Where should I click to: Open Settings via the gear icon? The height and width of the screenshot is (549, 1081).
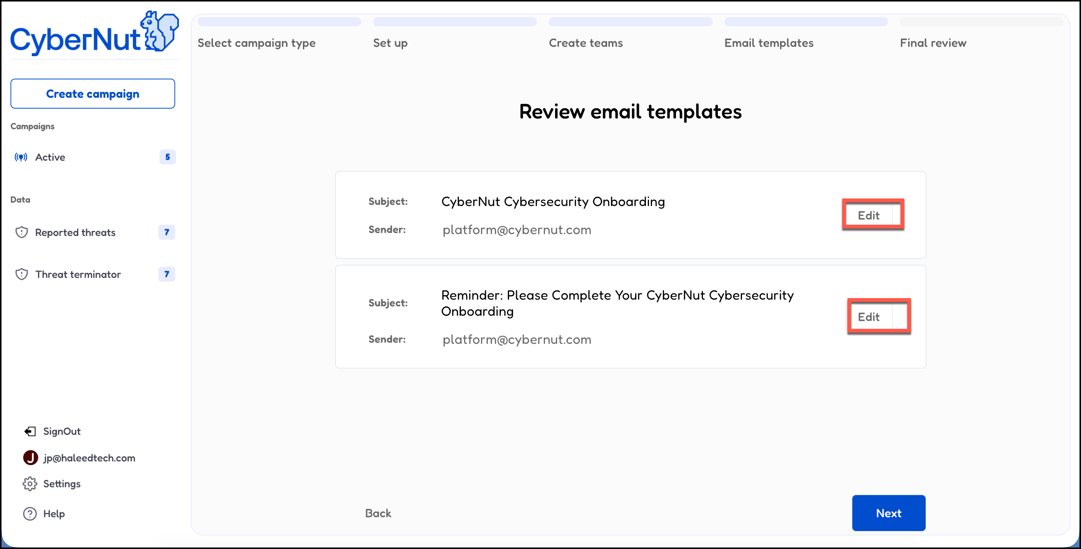pyautogui.click(x=30, y=483)
